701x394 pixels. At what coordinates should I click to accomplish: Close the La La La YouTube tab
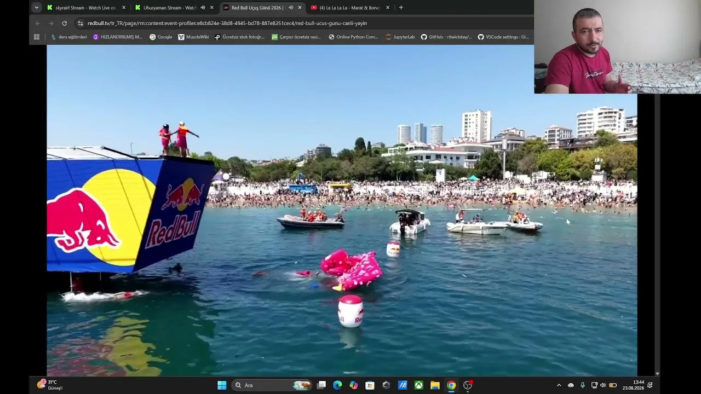point(388,8)
